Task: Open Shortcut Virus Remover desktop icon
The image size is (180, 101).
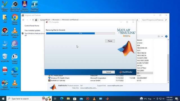Action: [x=24, y=6]
